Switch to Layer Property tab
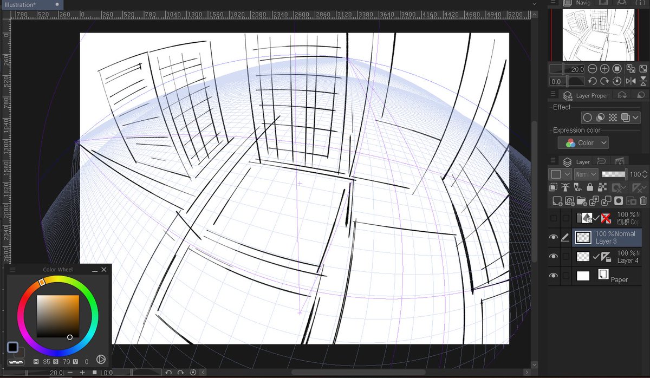 click(x=587, y=95)
